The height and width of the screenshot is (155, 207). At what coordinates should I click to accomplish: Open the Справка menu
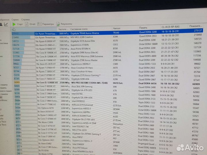coord(26,20)
